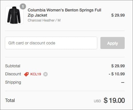Image resolution: width=133 pixels, height=110 pixels.
Task: Click the red discount tag icon
Action: pyautogui.click(x=26, y=74)
